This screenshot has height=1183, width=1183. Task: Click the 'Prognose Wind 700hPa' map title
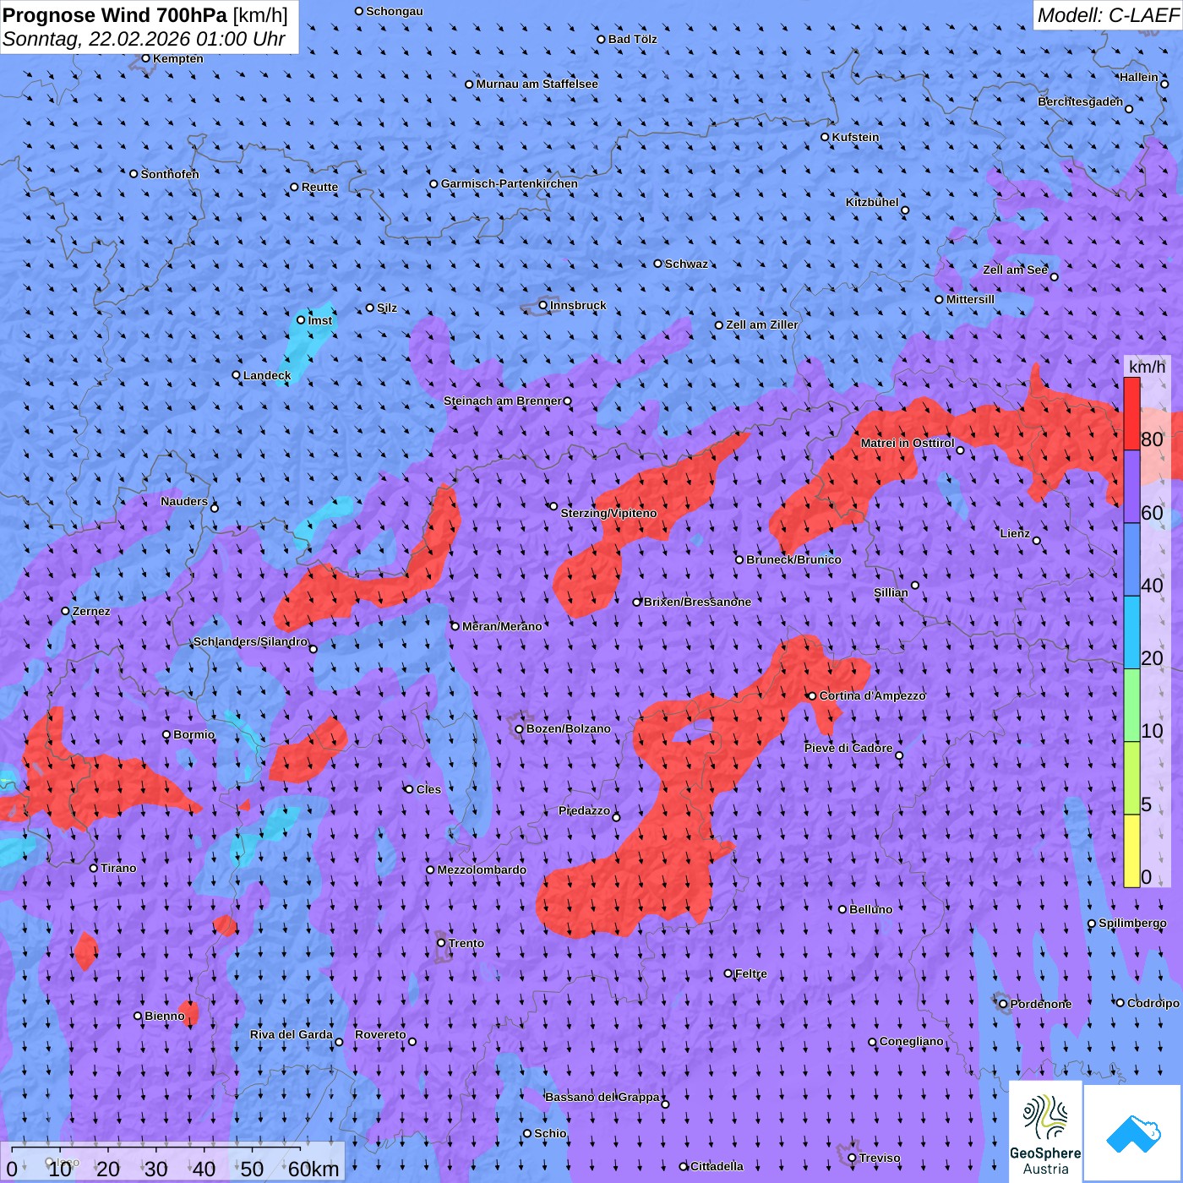116,14
